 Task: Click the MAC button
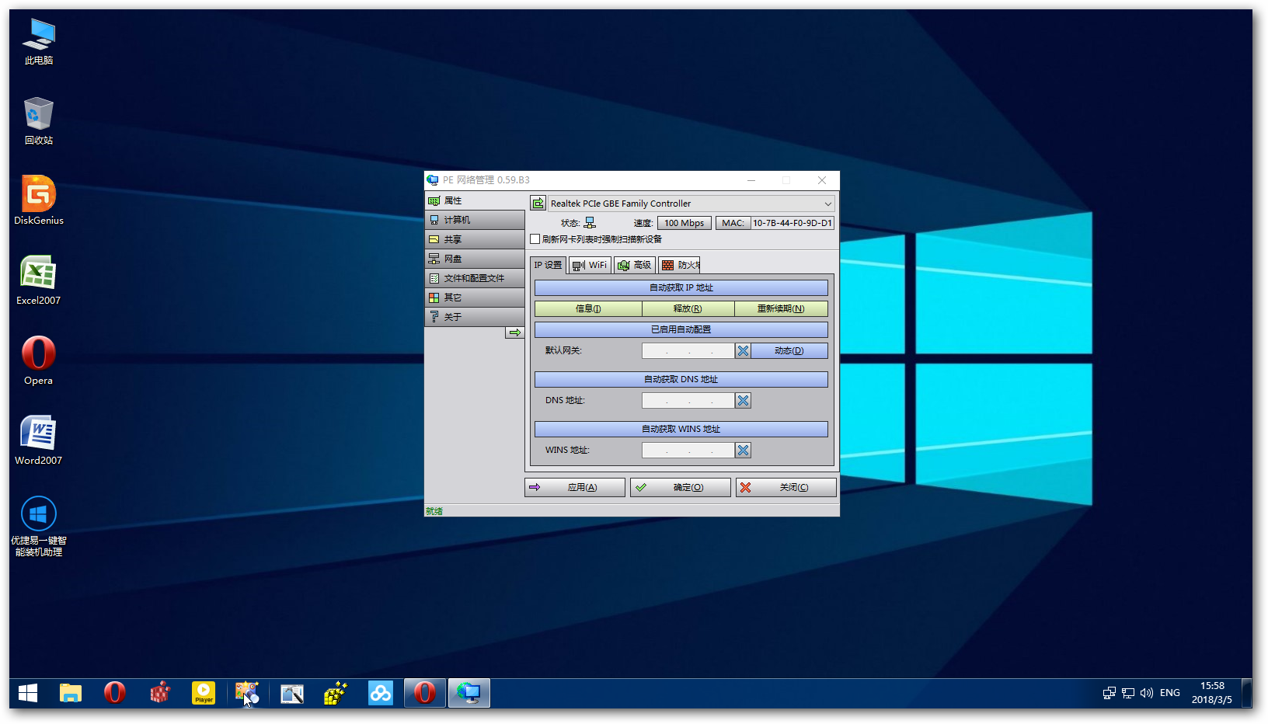[x=733, y=223]
